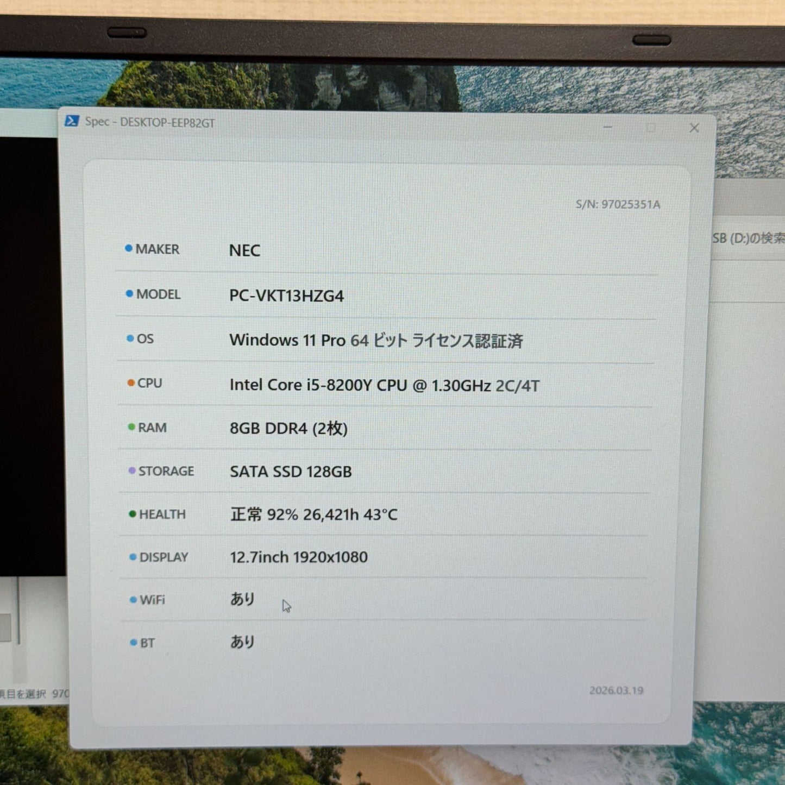Click the BT あり value
The height and width of the screenshot is (785, 785).
(x=242, y=642)
